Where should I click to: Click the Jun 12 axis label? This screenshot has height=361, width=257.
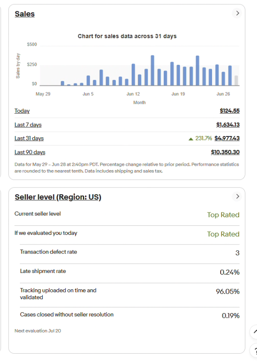coord(133,94)
